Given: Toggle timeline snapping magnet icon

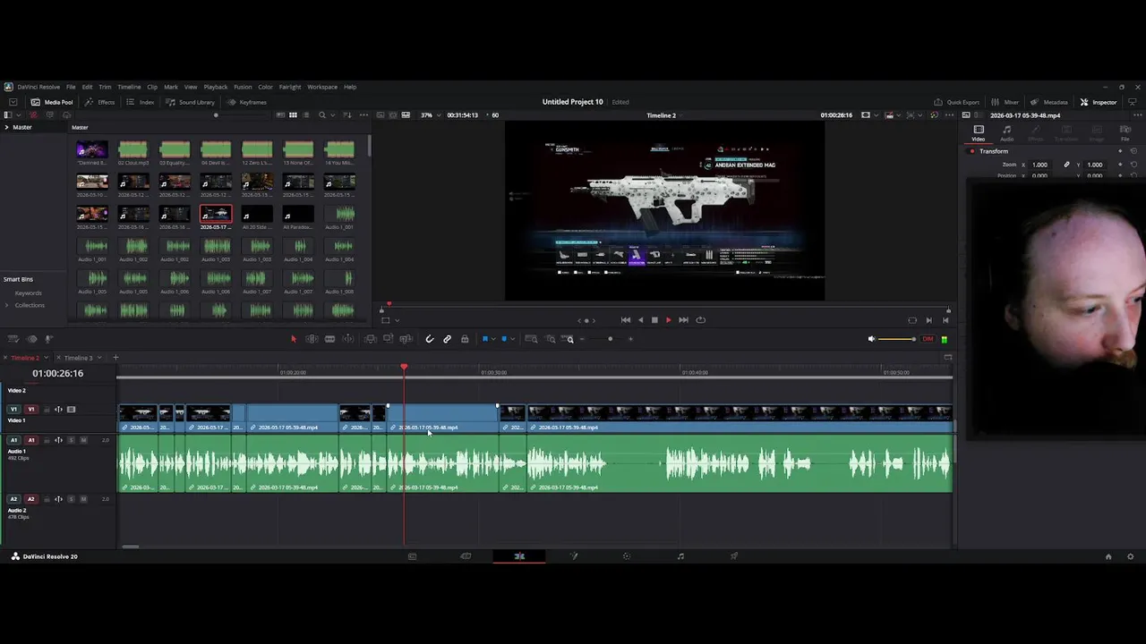Looking at the screenshot, I should [x=430, y=339].
